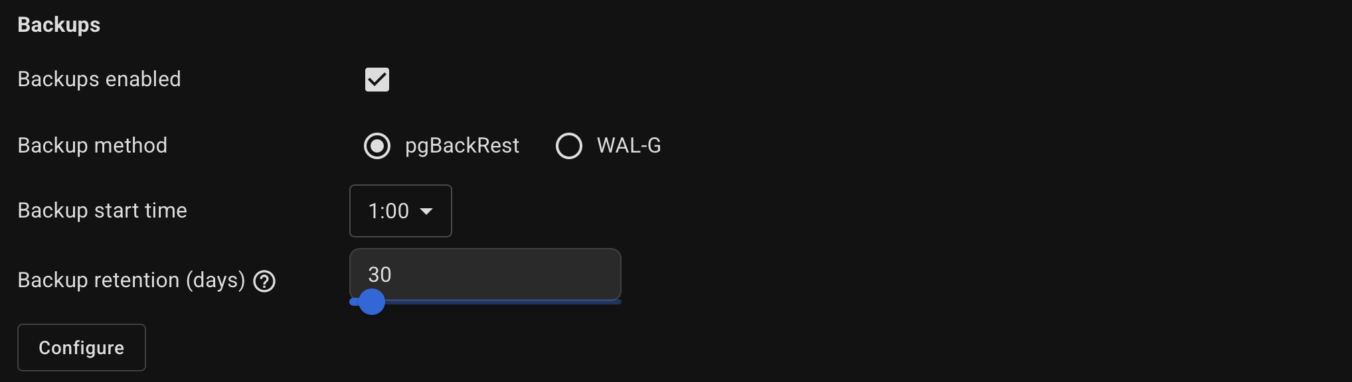1352x382 pixels.
Task: Click the caret arrow next to 1:00
Action: (426, 212)
